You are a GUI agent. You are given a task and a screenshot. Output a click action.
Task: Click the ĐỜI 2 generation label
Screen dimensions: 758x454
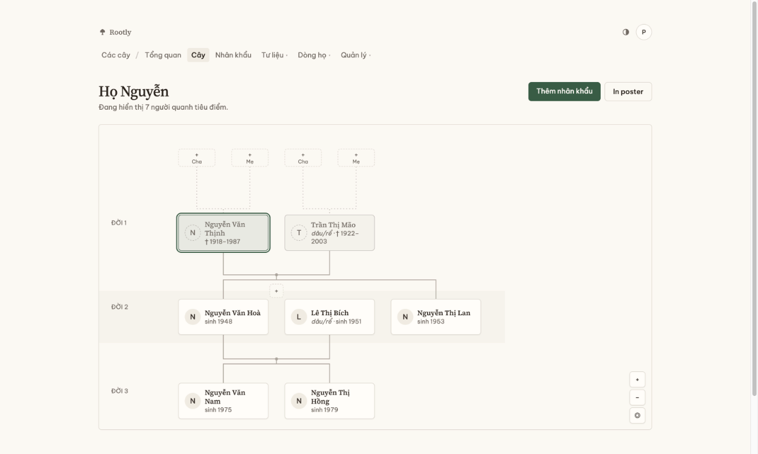tap(120, 307)
